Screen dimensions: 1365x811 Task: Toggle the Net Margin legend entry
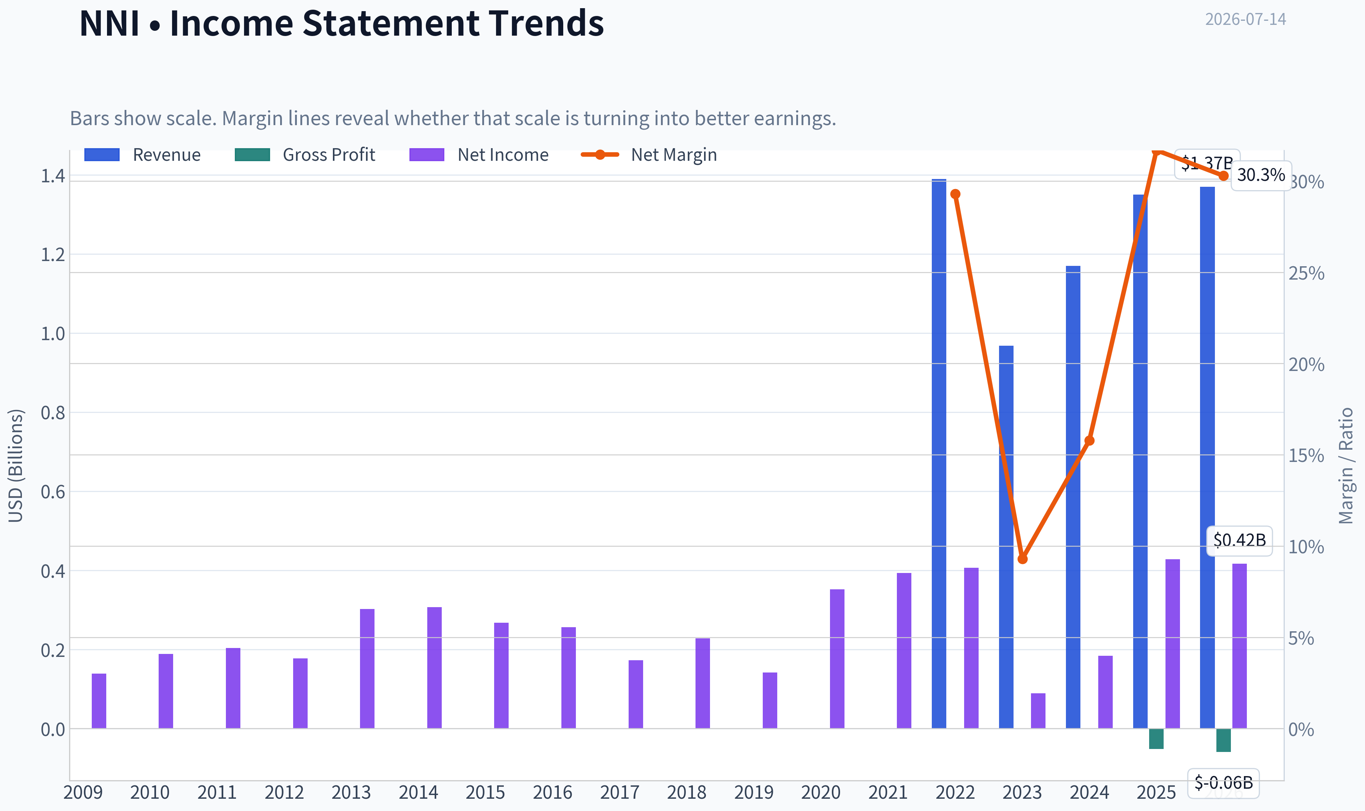point(649,154)
